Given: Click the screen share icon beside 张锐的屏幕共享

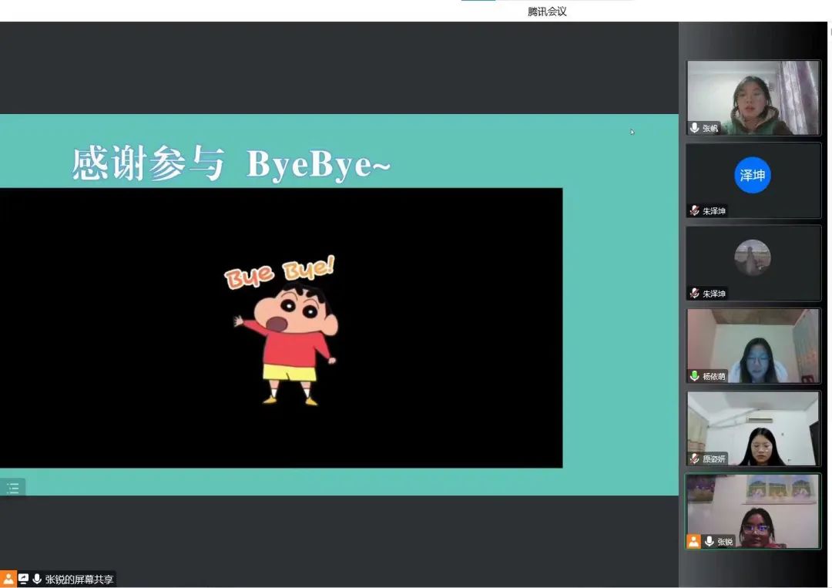Looking at the screenshot, I should pos(23,579).
